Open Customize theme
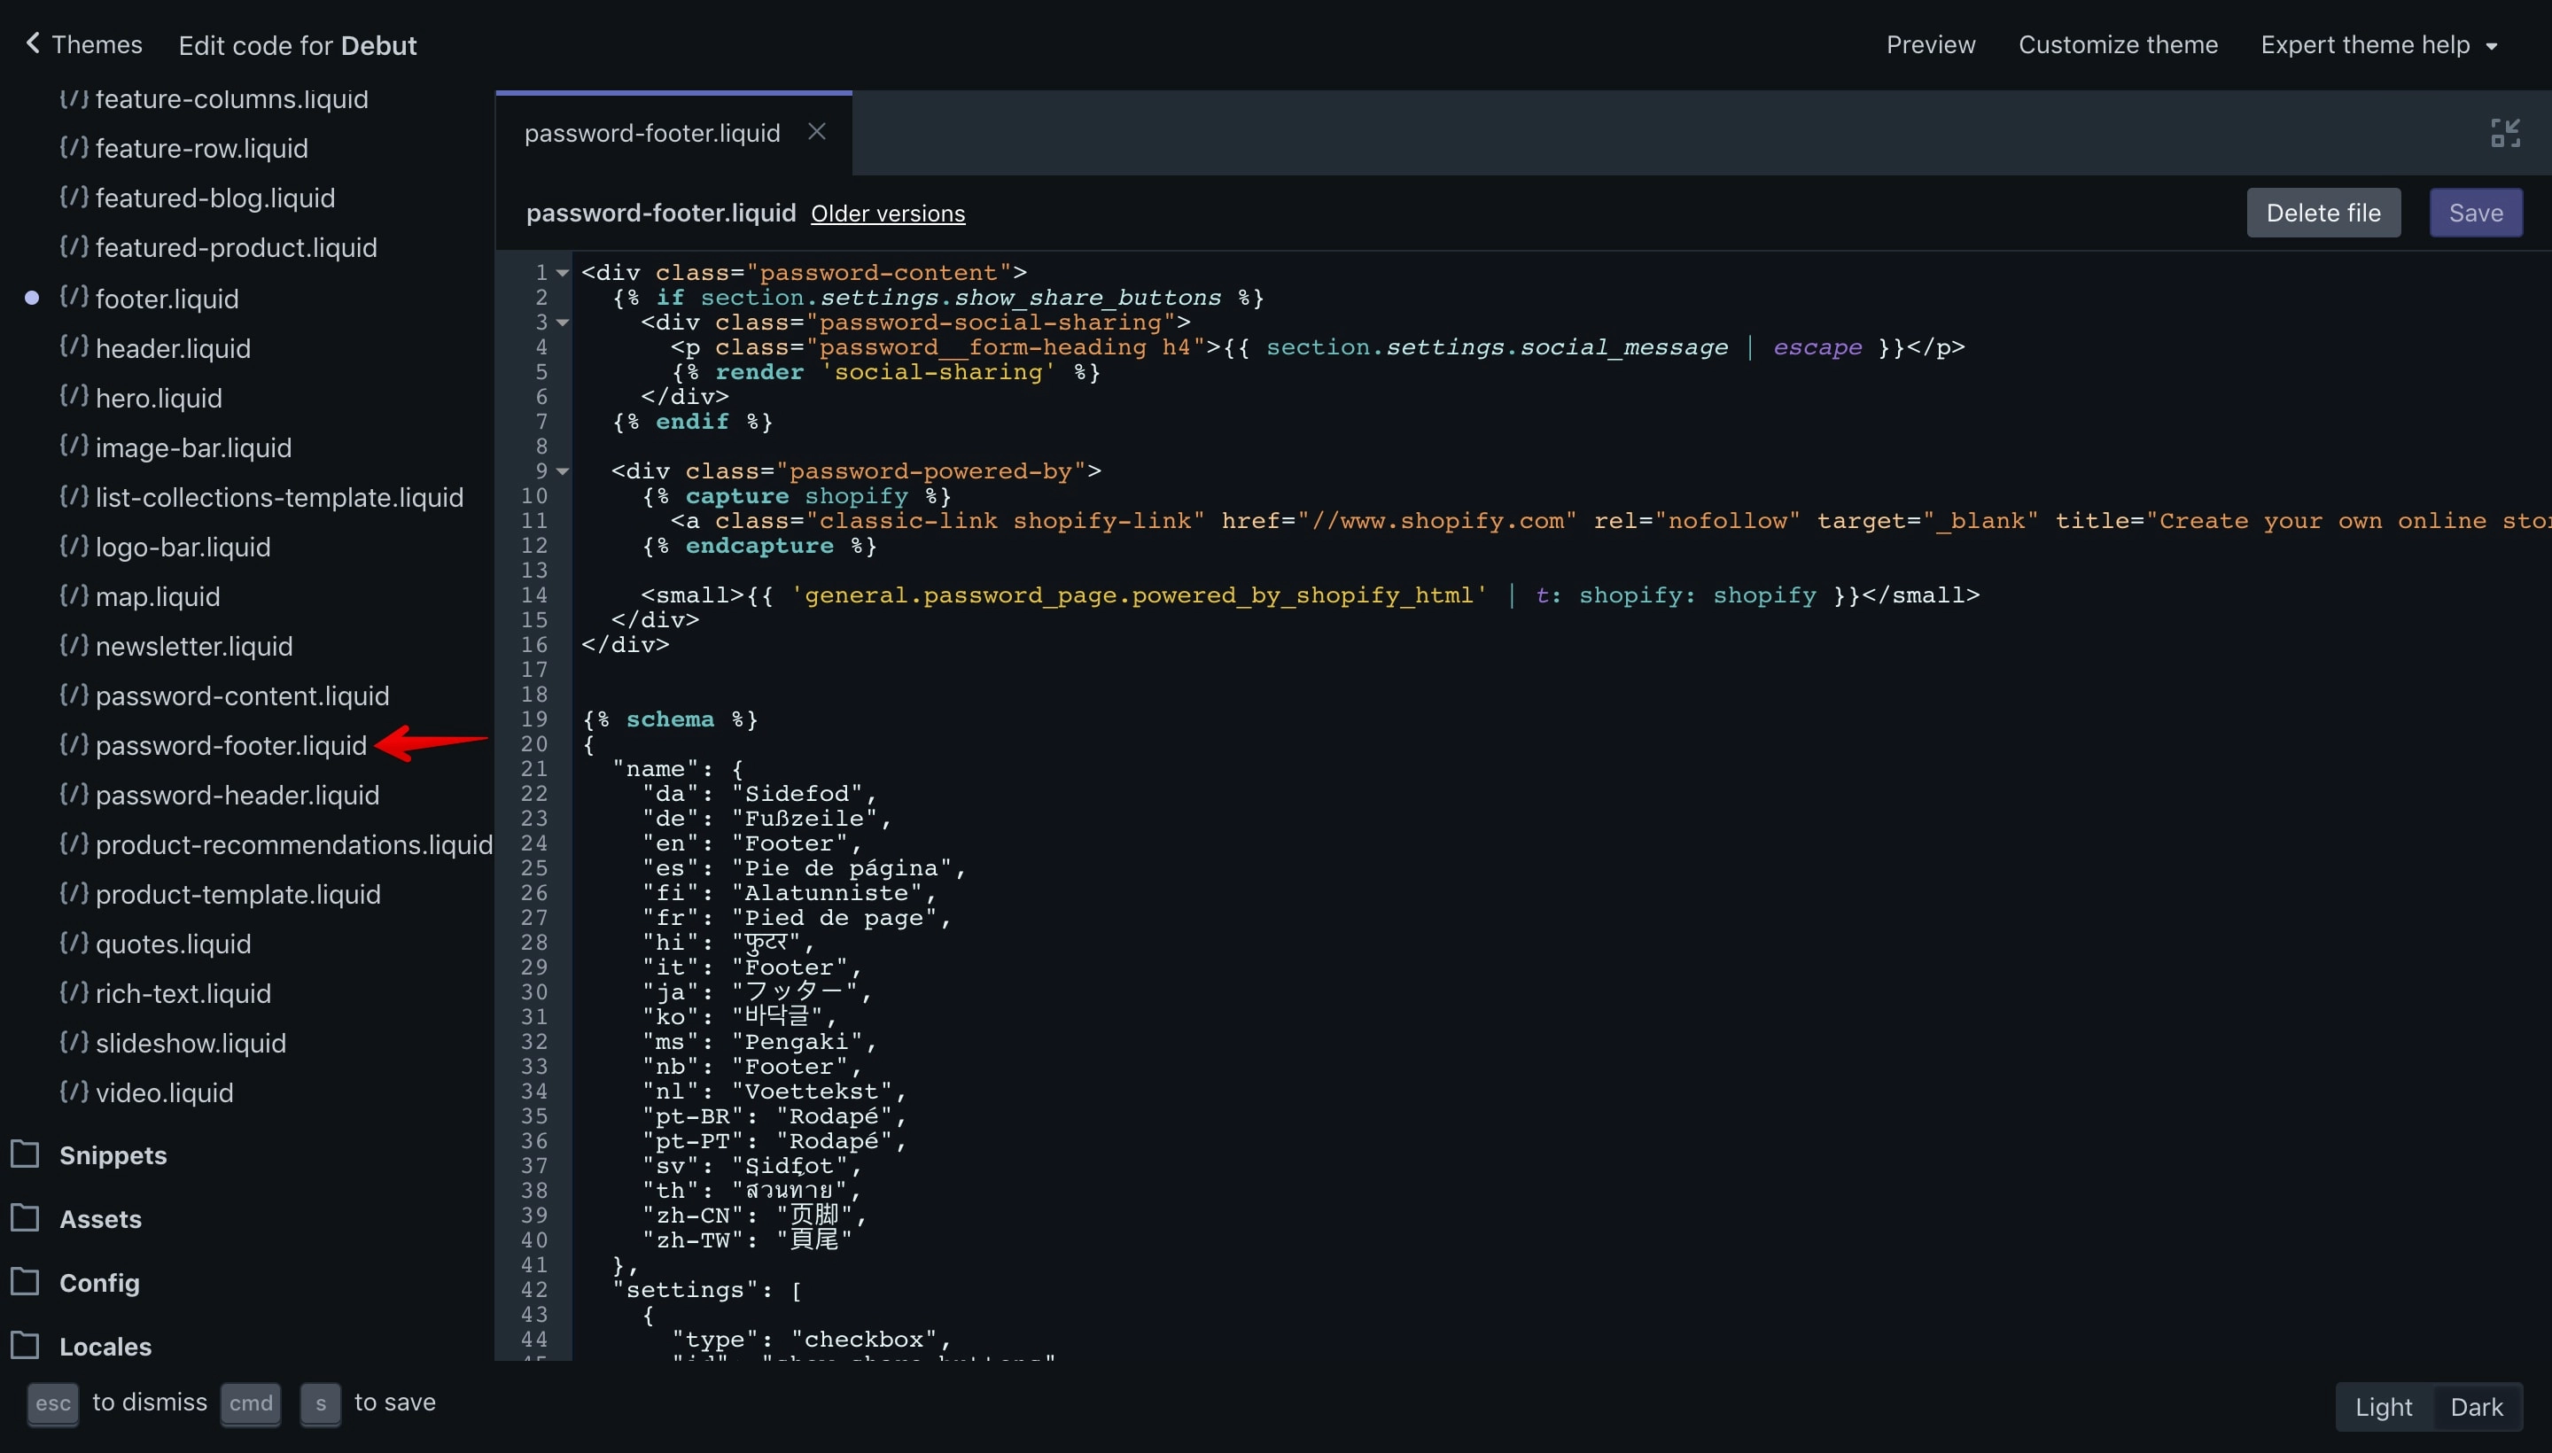 (x=2117, y=45)
